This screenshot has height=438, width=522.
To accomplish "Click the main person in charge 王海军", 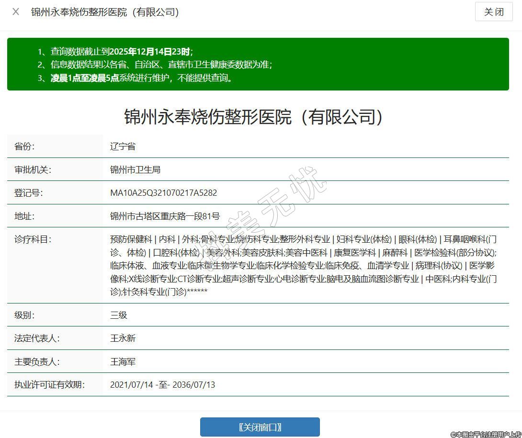I will pyautogui.click(x=123, y=362).
